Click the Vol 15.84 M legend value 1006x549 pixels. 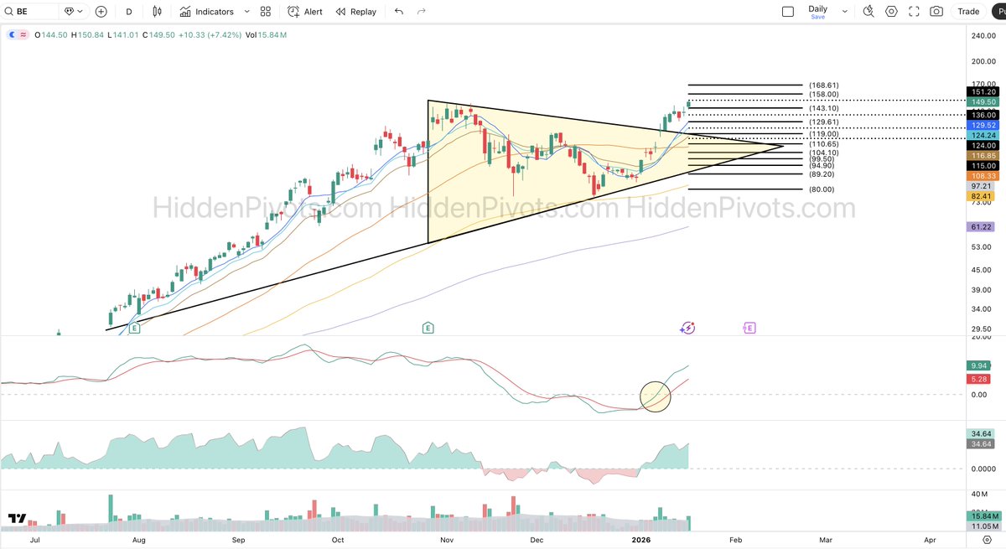pos(267,35)
